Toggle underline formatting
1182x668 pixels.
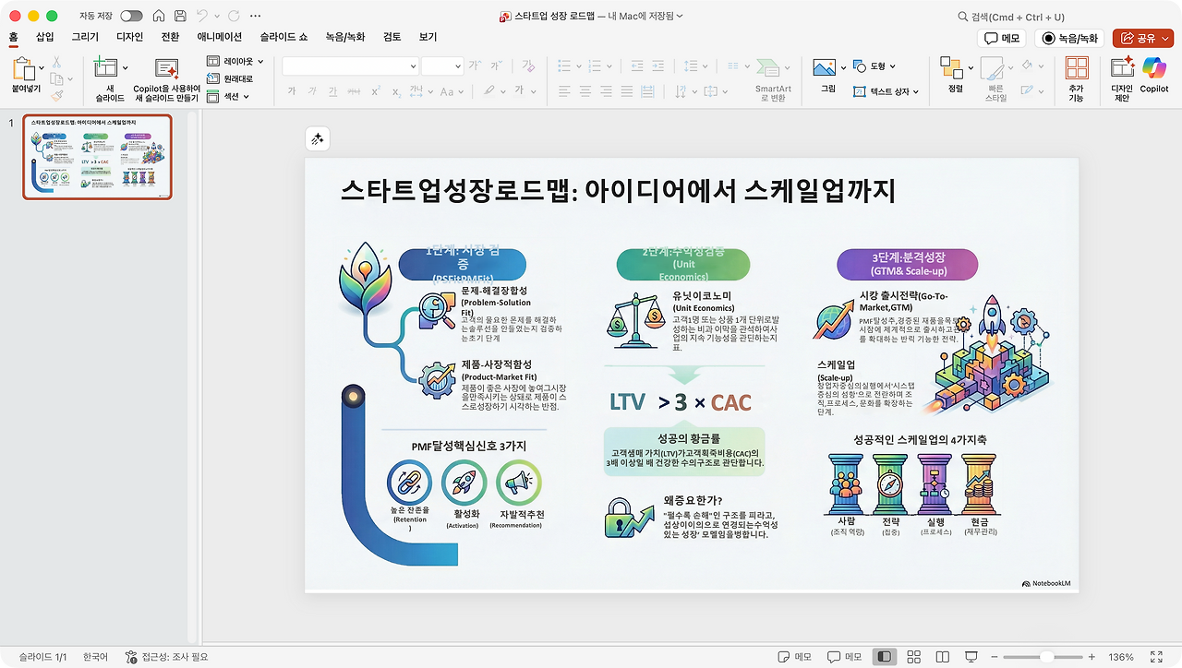pyautogui.click(x=333, y=91)
